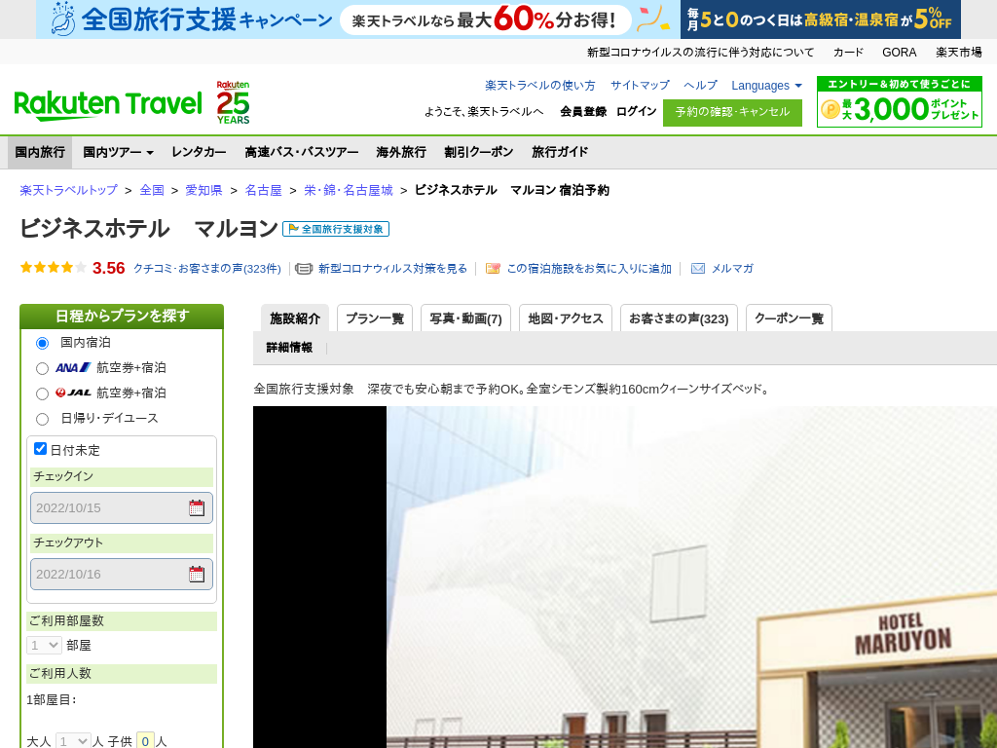Select JAL 航空券+宿泊 radio button
This screenshot has width=997, height=748.
click(42, 393)
